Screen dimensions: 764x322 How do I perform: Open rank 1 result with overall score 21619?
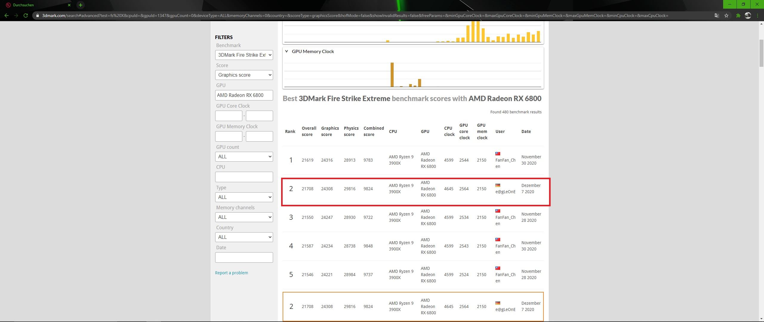click(x=413, y=160)
